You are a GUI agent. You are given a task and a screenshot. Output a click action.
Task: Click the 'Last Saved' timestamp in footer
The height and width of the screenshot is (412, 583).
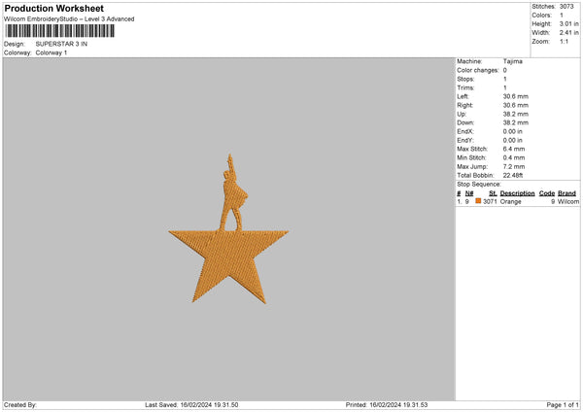click(191, 405)
